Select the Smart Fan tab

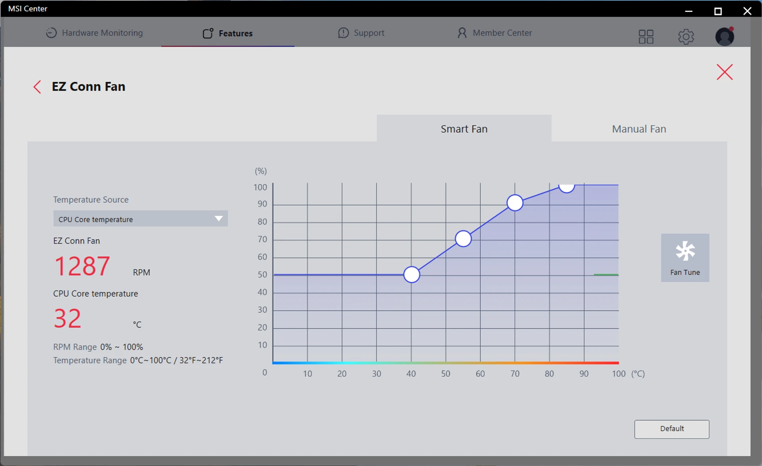(x=464, y=128)
